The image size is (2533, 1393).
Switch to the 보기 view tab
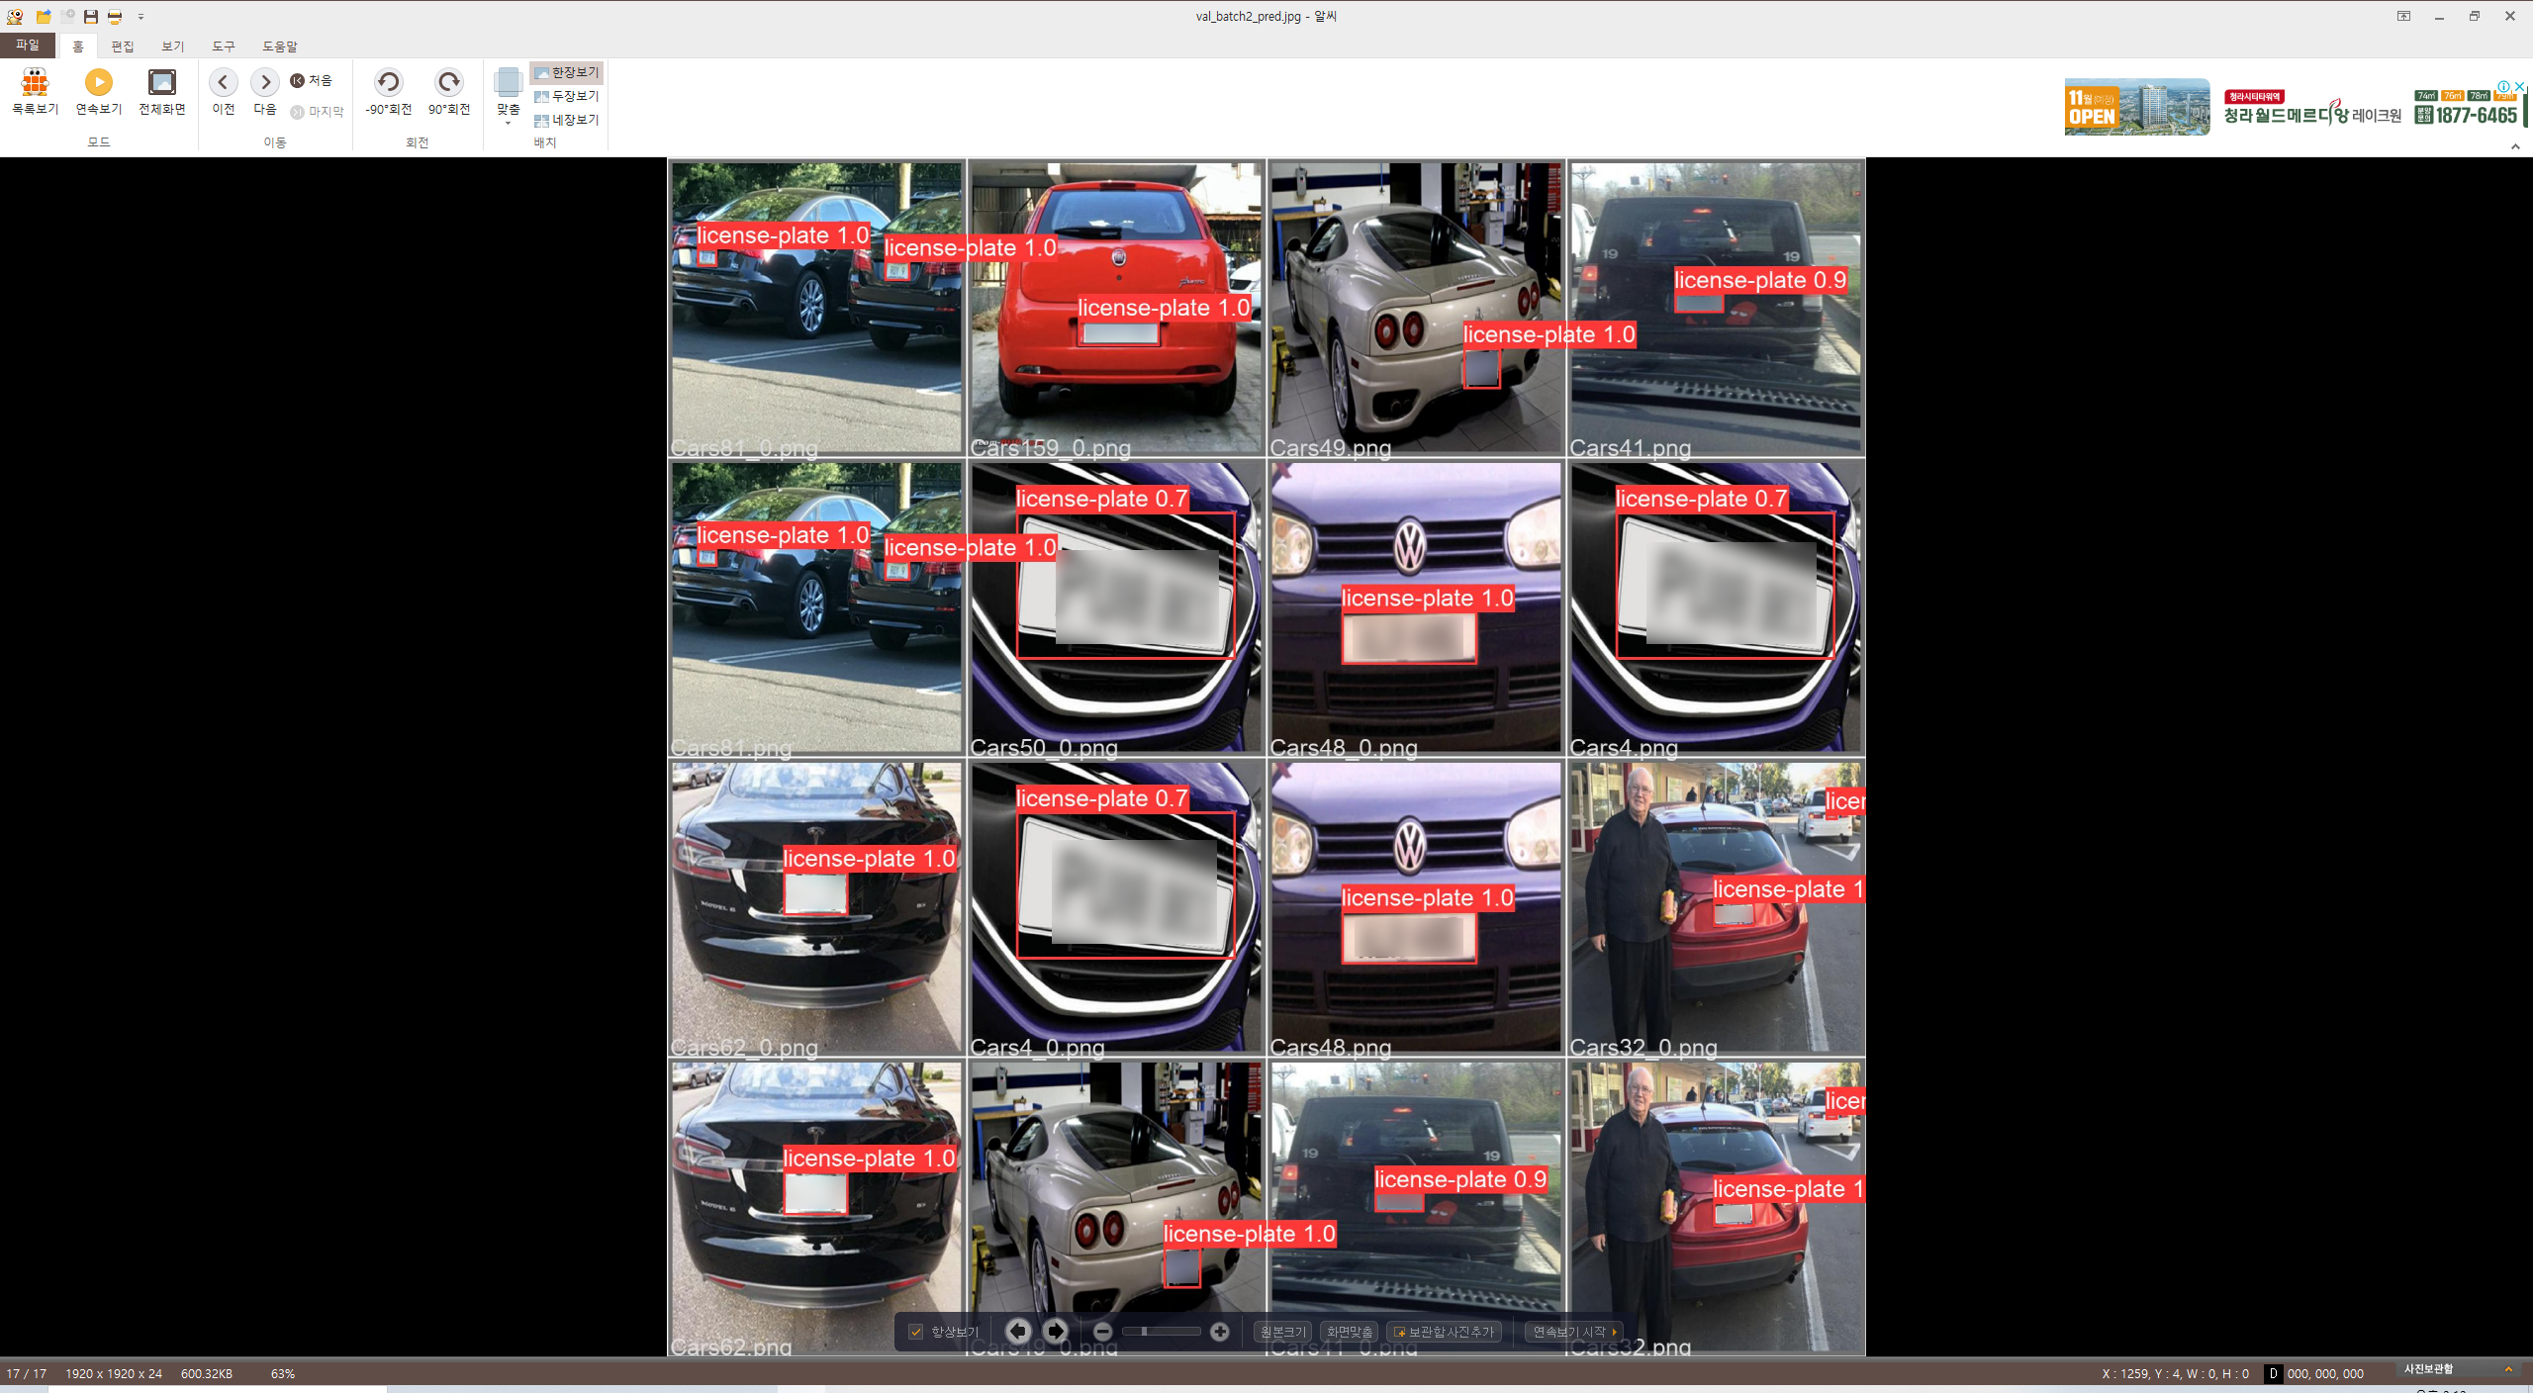coord(173,46)
